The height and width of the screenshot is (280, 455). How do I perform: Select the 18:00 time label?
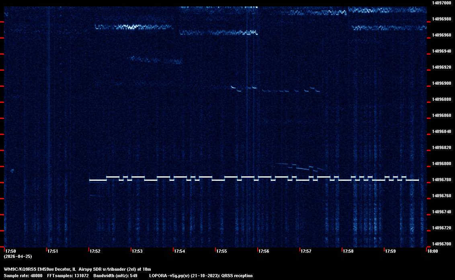tap(432, 251)
